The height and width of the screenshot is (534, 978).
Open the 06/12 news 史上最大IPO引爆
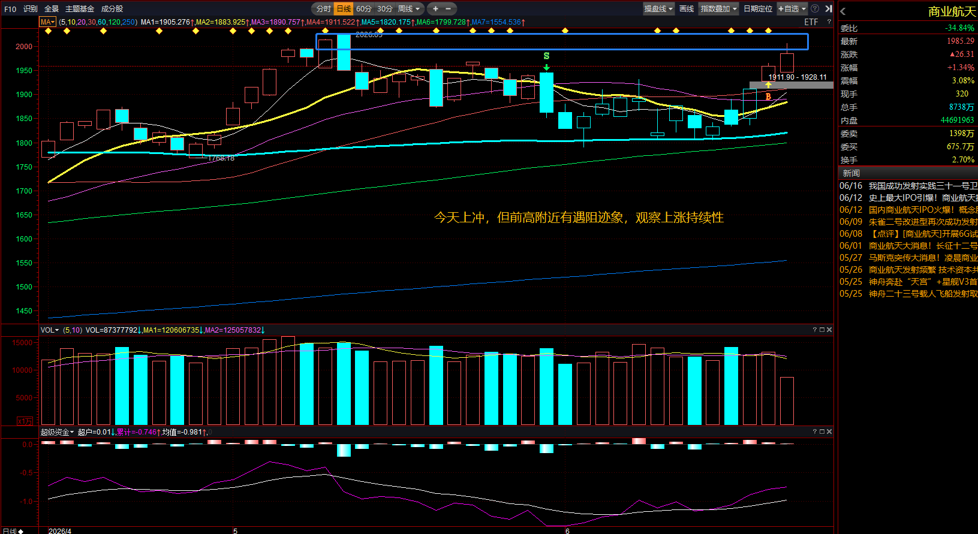pyautogui.click(x=908, y=198)
